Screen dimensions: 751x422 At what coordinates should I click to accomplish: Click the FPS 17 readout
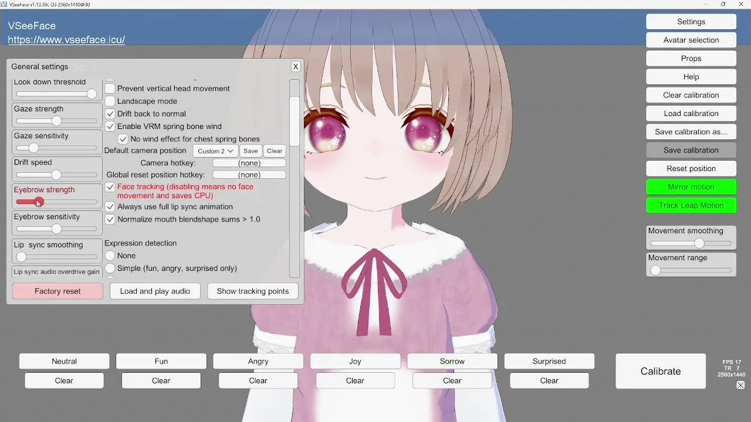coord(732,362)
